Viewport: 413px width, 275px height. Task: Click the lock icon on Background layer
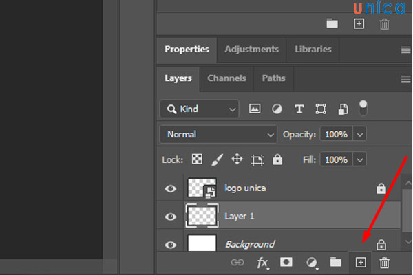(x=381, y=245)
